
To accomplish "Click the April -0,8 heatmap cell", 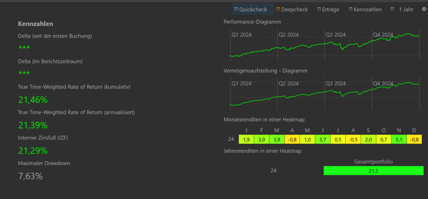I will tap(292, 139).
